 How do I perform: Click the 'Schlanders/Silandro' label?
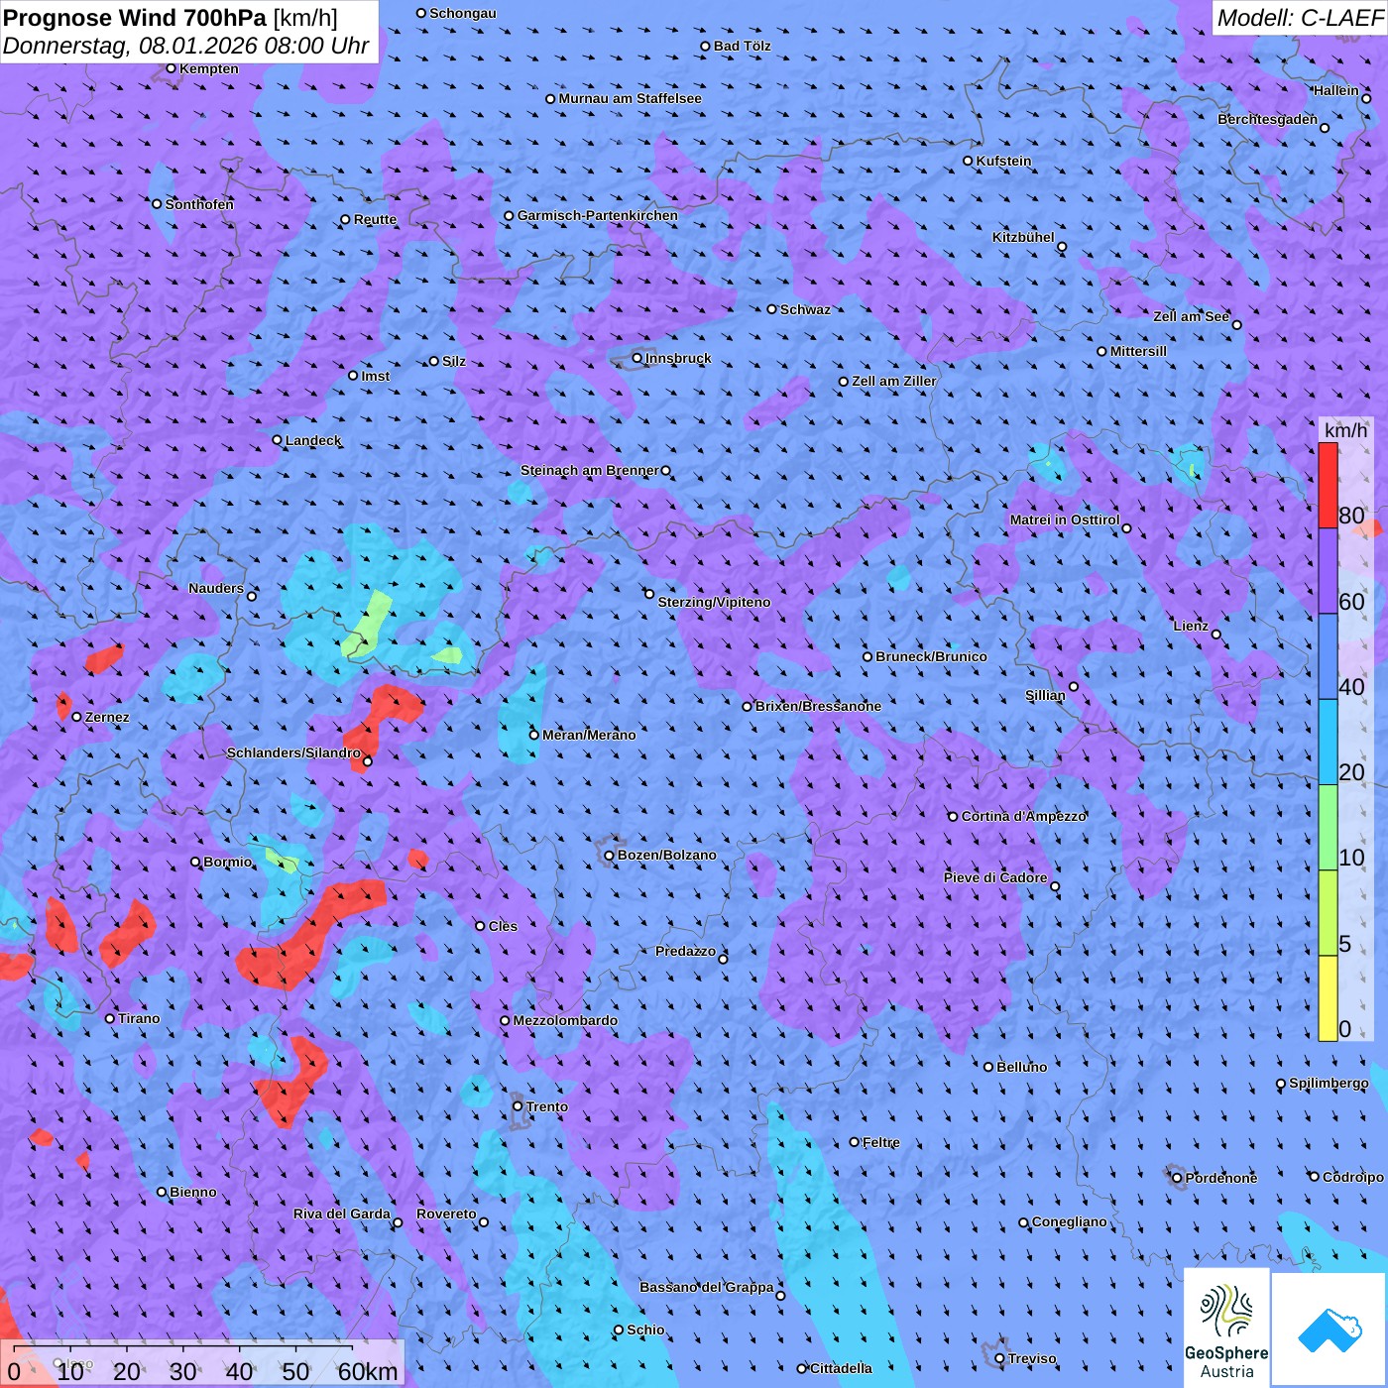coord(293,752)
